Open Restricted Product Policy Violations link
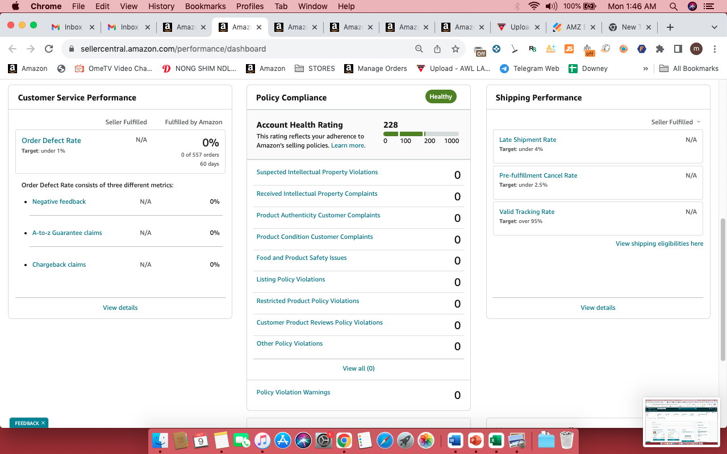 pos(308,301)
